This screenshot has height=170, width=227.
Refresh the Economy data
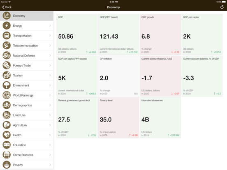pos(222,7)
